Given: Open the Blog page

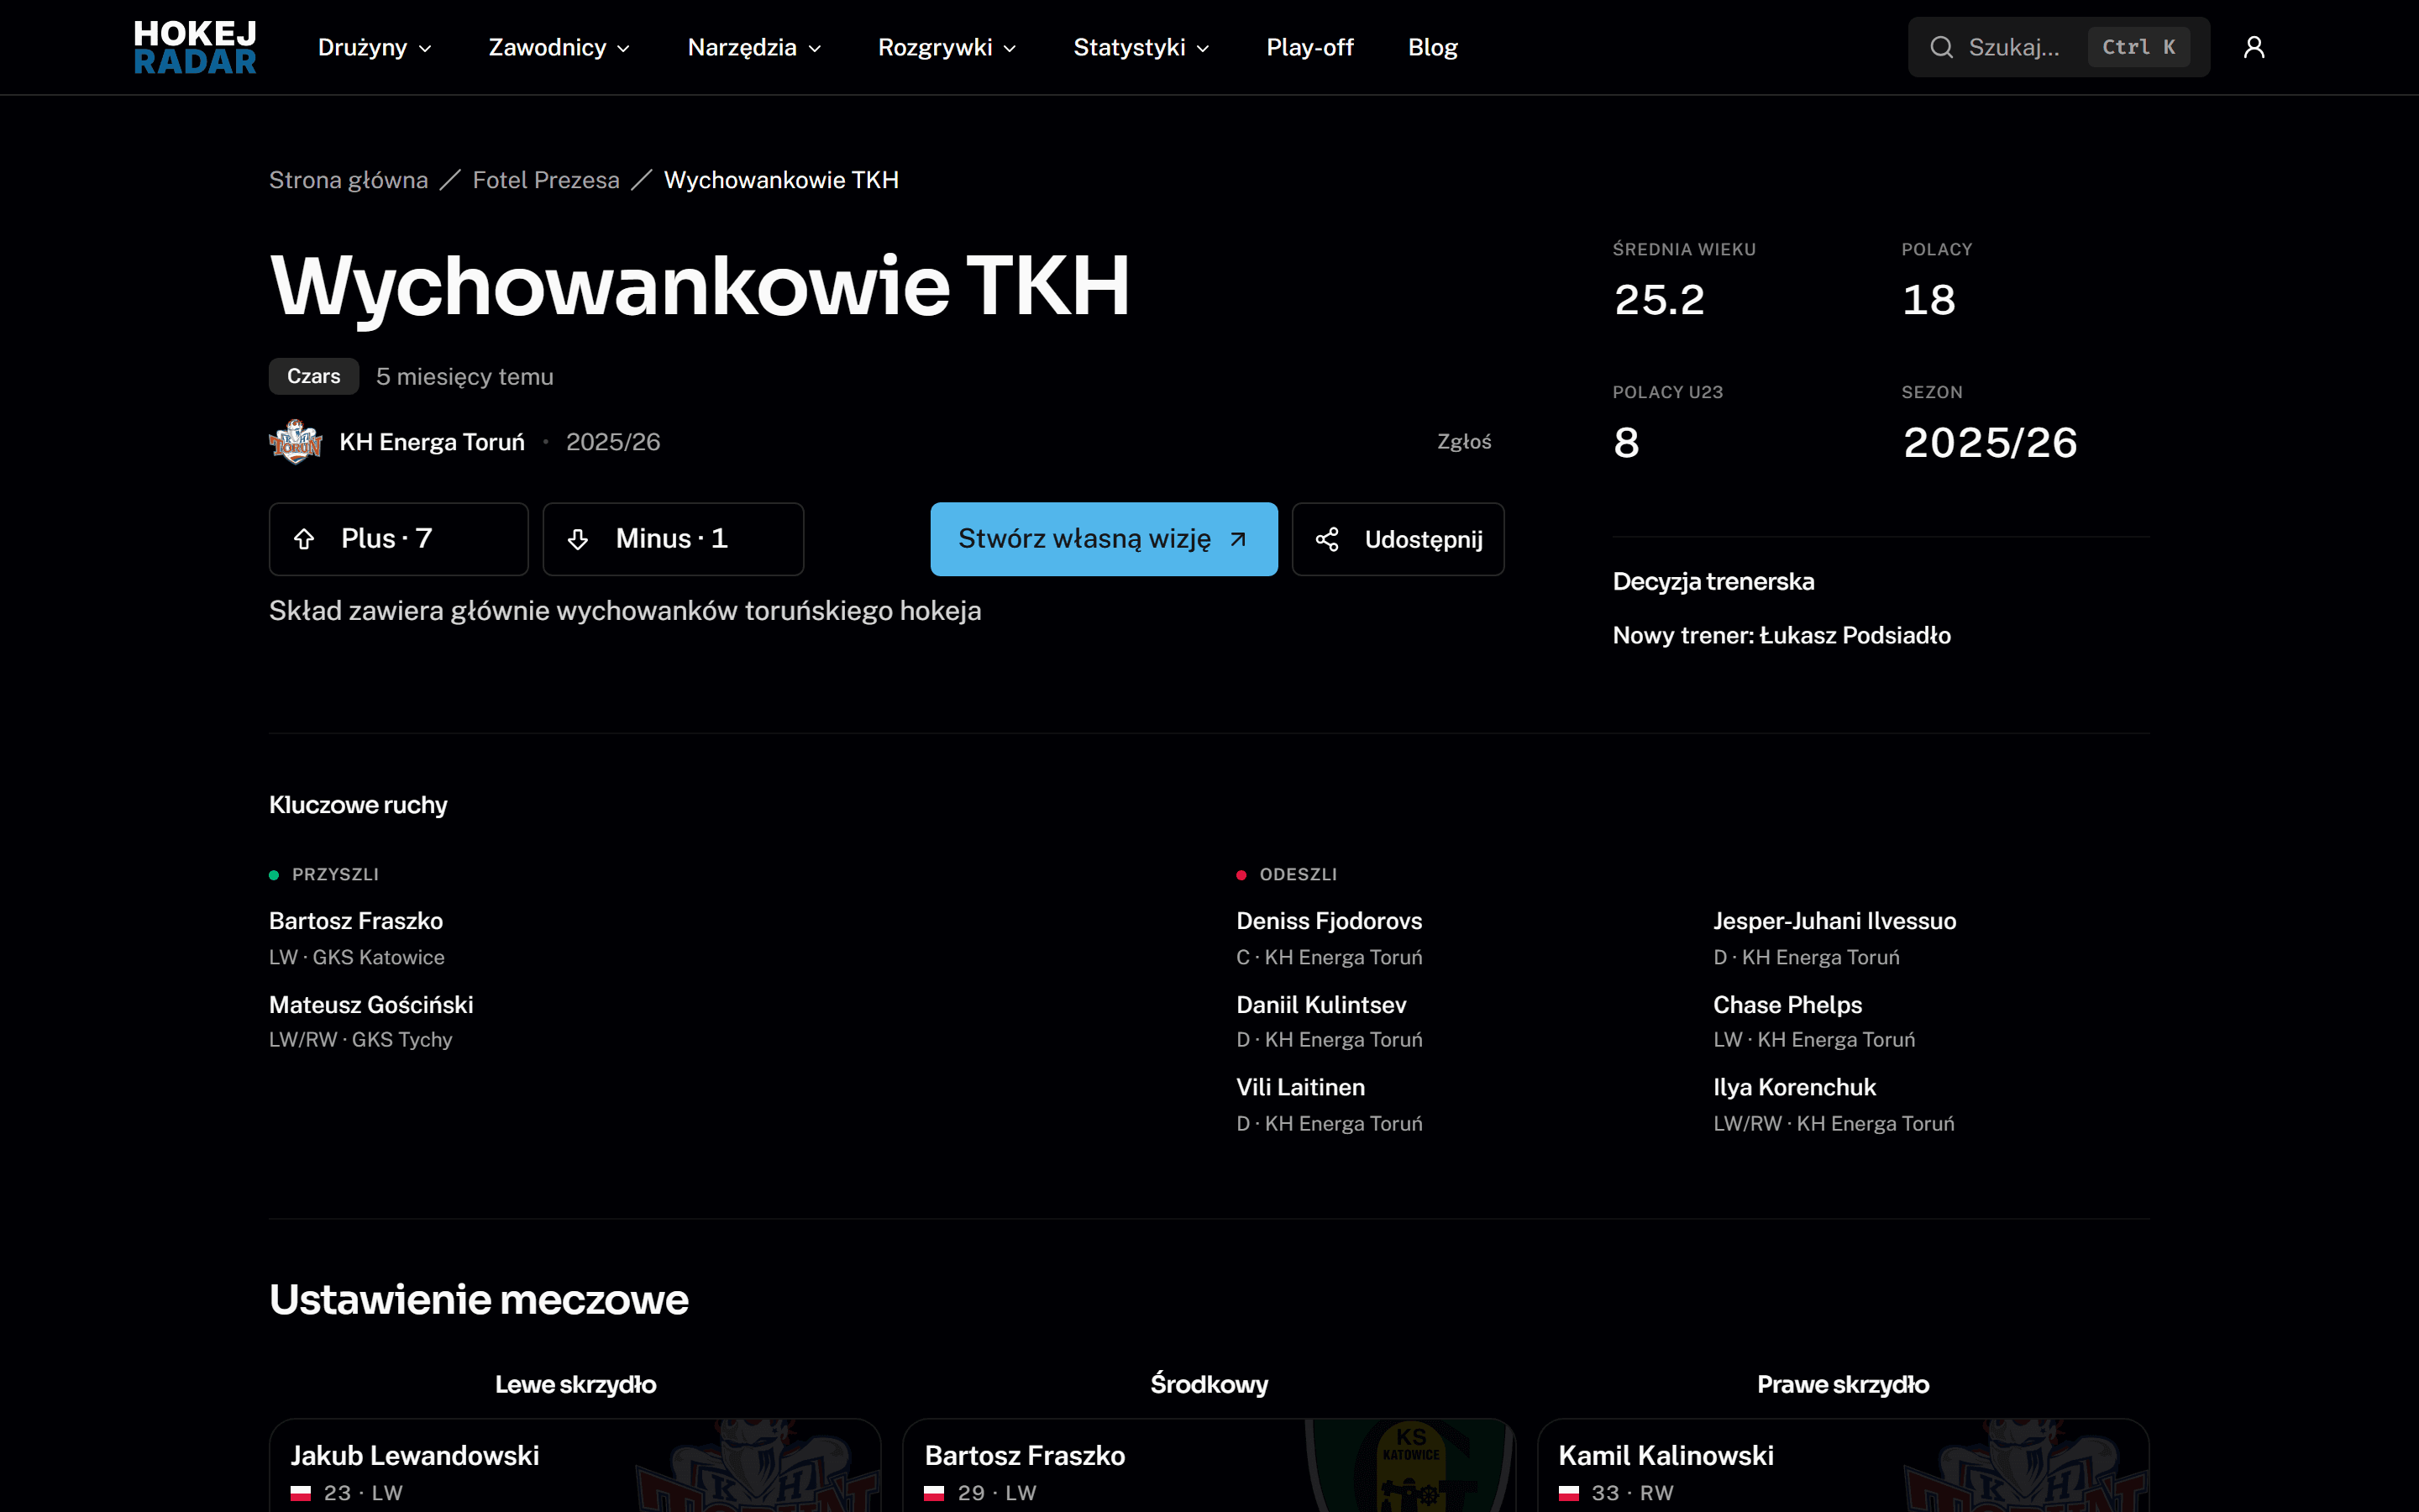Looking at the screenshot, I should point(1432,47).
